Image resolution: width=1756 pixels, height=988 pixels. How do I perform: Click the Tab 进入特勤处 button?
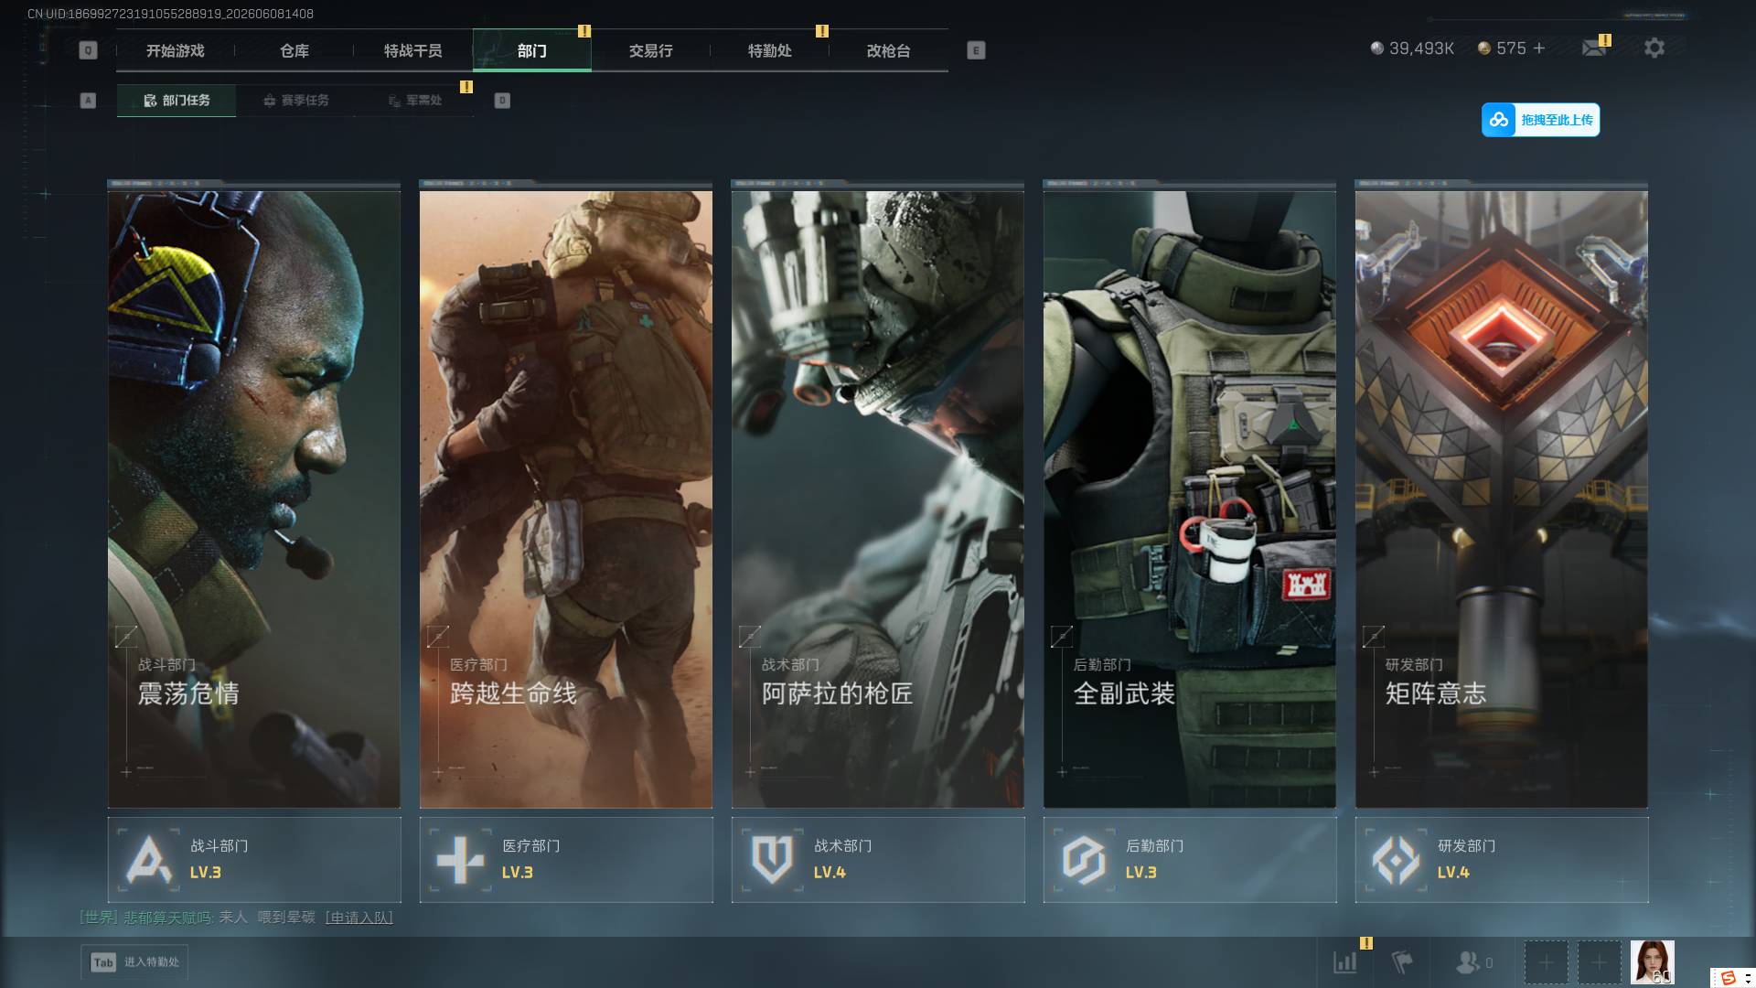coord(134,962)
